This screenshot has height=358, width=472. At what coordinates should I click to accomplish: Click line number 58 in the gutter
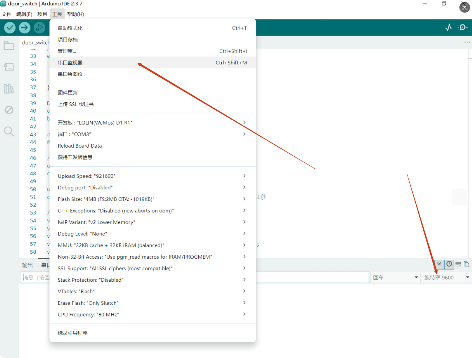pos(33,252)
